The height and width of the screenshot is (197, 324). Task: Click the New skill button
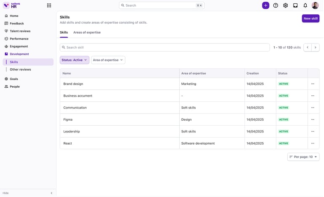310,19
